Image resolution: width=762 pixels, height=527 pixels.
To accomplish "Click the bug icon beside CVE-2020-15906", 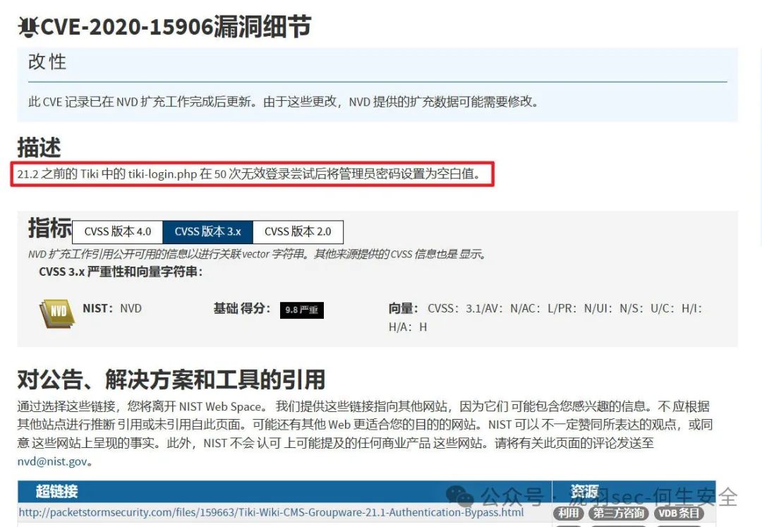I will point(28,28).
